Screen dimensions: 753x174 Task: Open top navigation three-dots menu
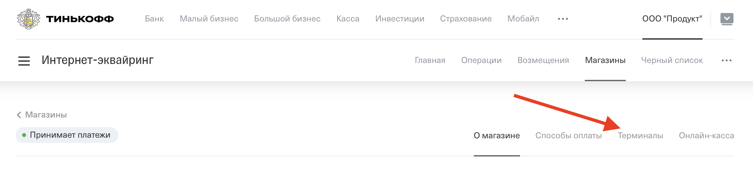click(563, 19)
